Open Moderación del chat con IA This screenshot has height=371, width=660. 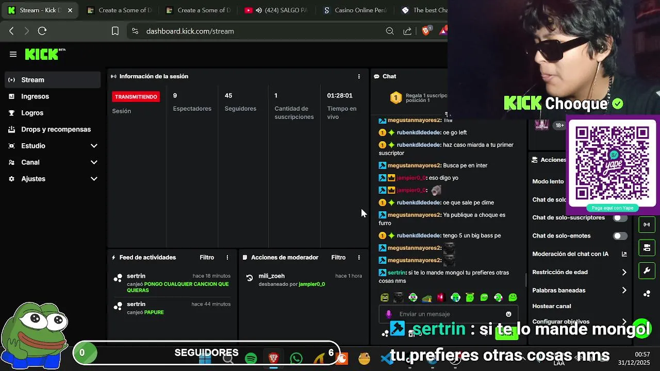tap(570, 254)
